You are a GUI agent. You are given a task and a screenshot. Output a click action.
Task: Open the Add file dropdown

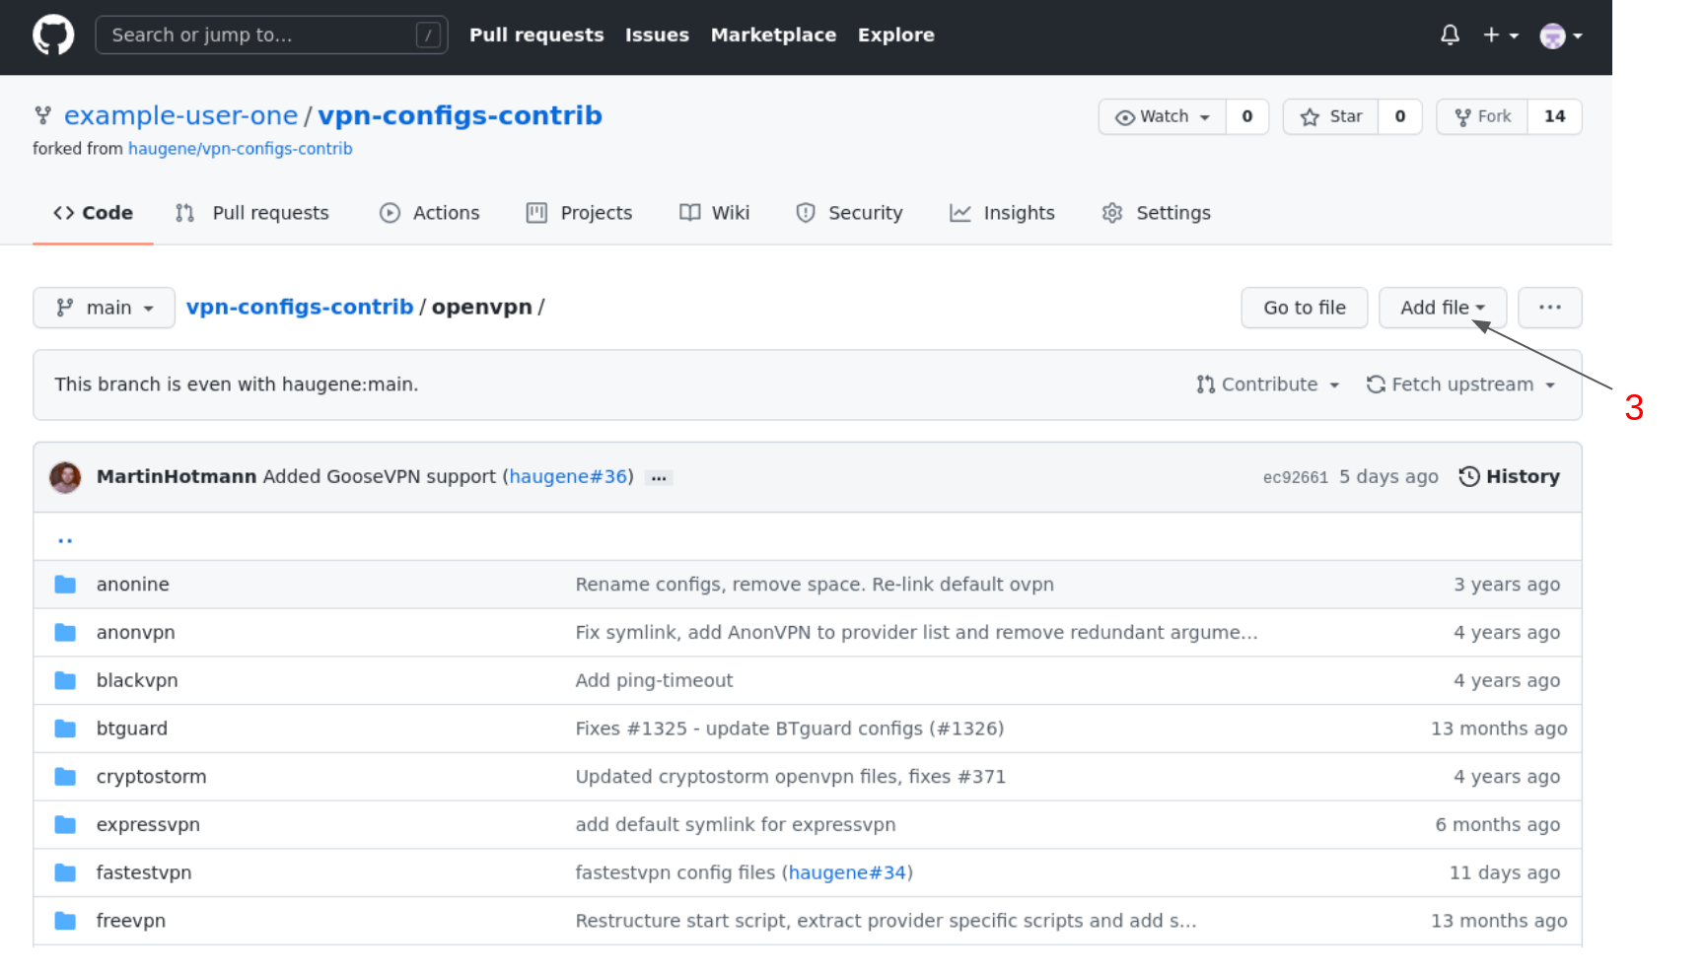click(1442, 308)
